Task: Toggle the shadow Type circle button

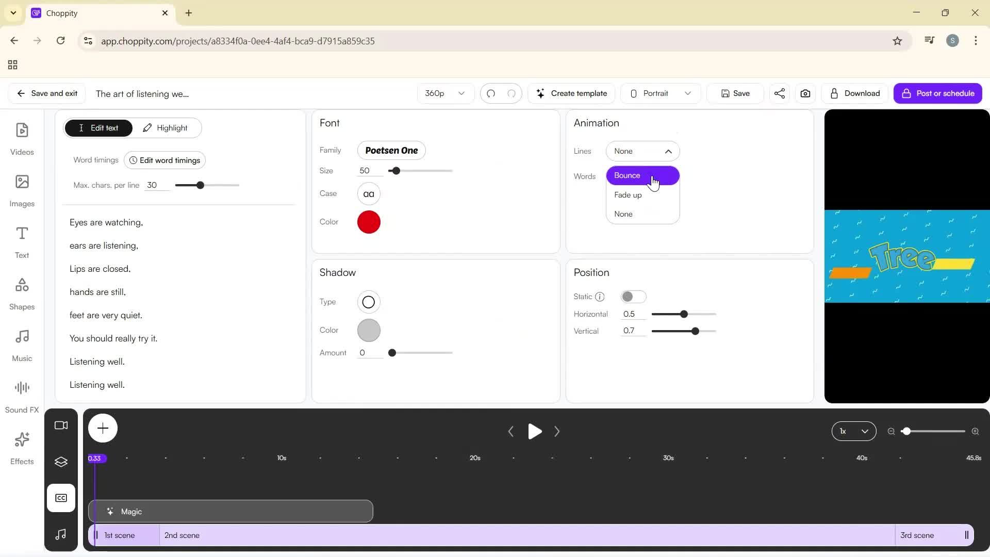Action: pyautogui.click(x=368, y=302)
